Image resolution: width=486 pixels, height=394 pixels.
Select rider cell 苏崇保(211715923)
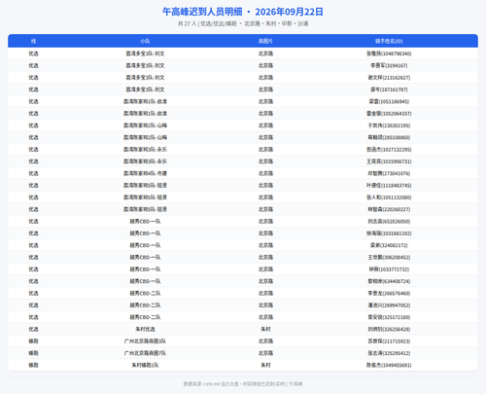pyautogui.click(x=389, y=341)
